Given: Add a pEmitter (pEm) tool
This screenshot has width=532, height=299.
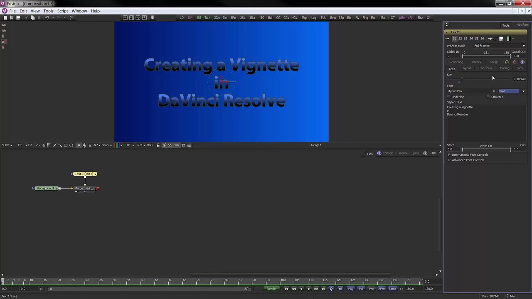Looking at the screenshot, I should point(402,17).
